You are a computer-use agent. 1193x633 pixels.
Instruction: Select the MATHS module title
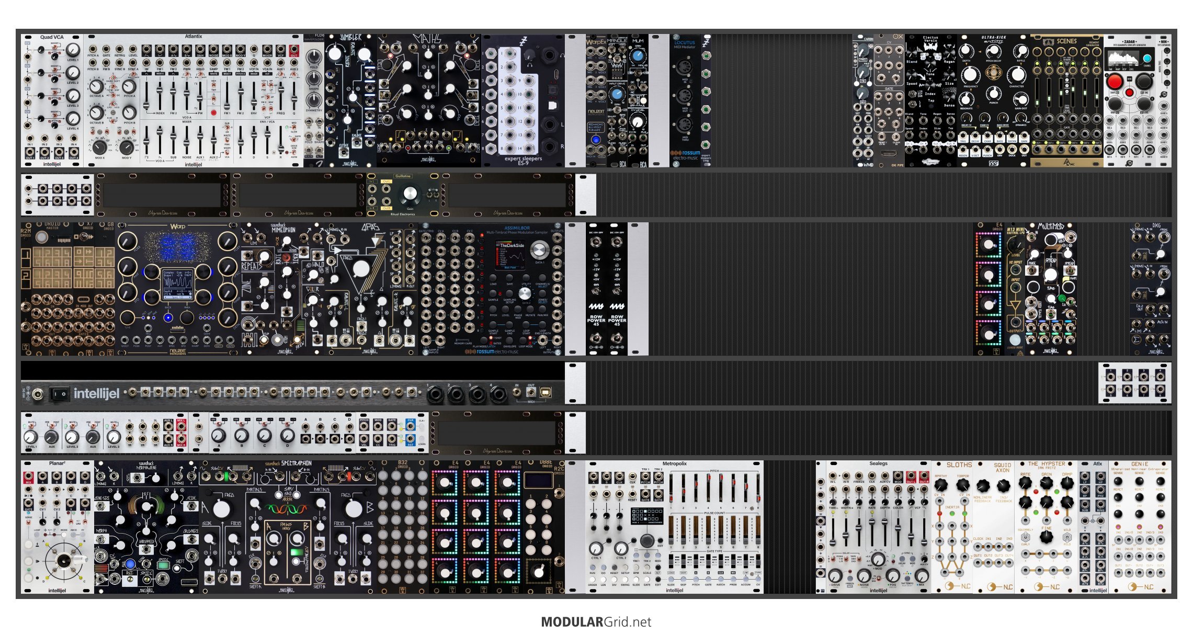tap(428, 39)
